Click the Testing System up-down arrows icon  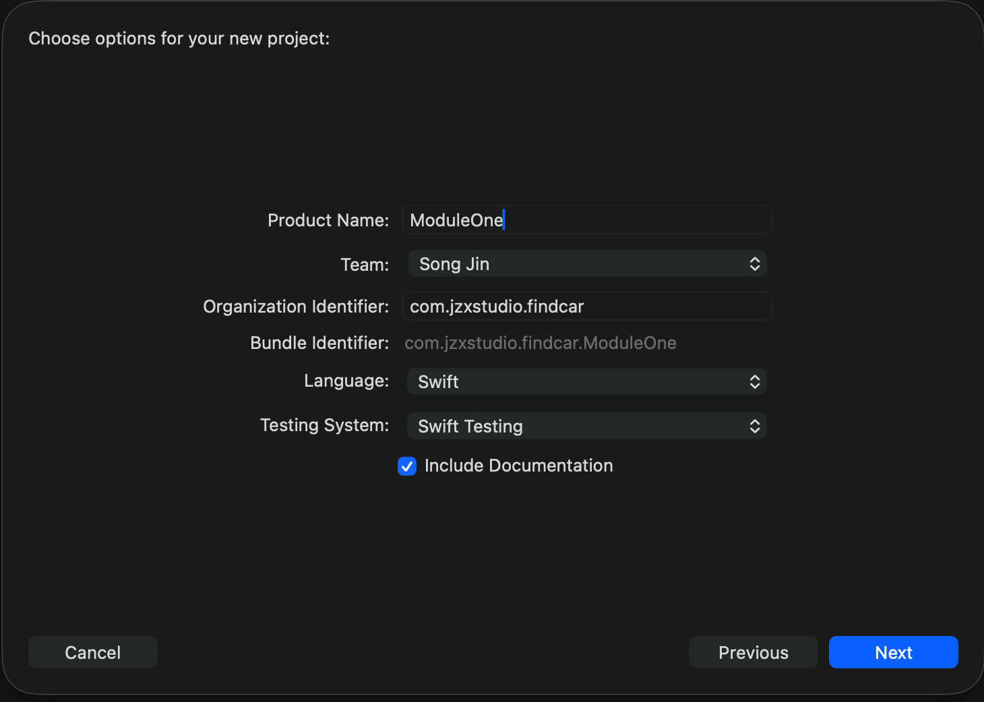tap(755, 426)
